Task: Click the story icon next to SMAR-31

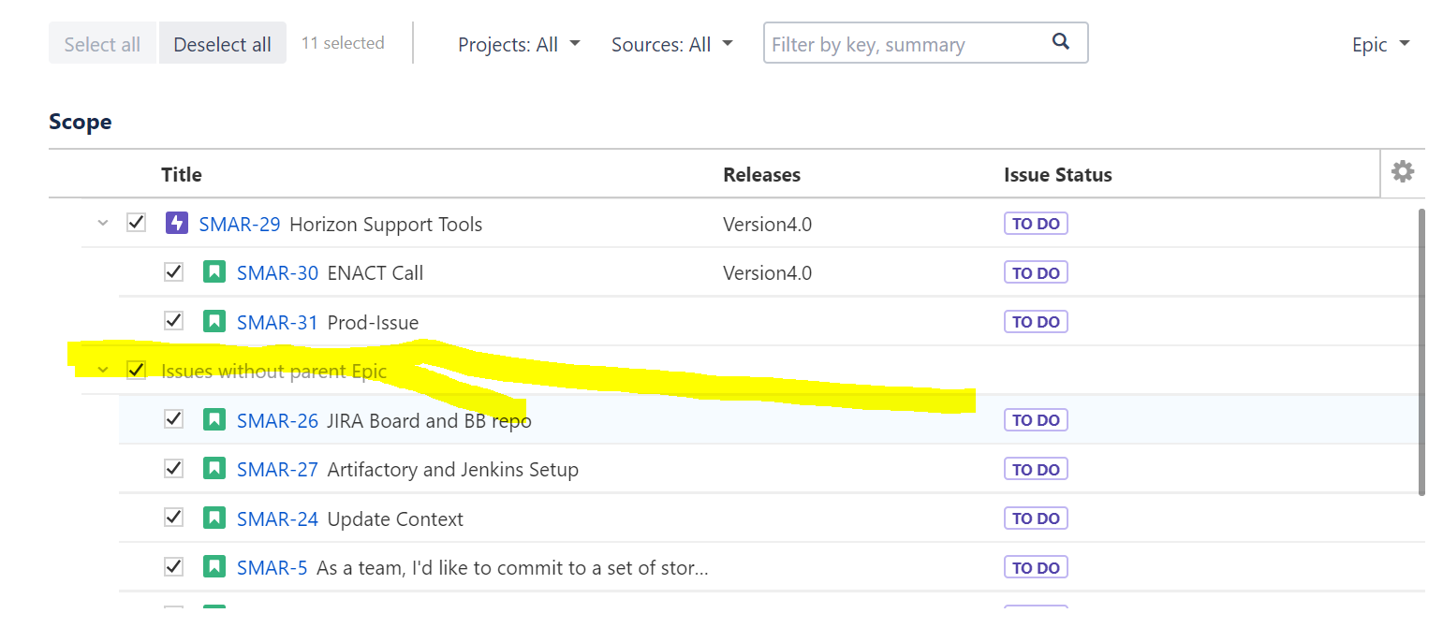Action: (214, 322)
